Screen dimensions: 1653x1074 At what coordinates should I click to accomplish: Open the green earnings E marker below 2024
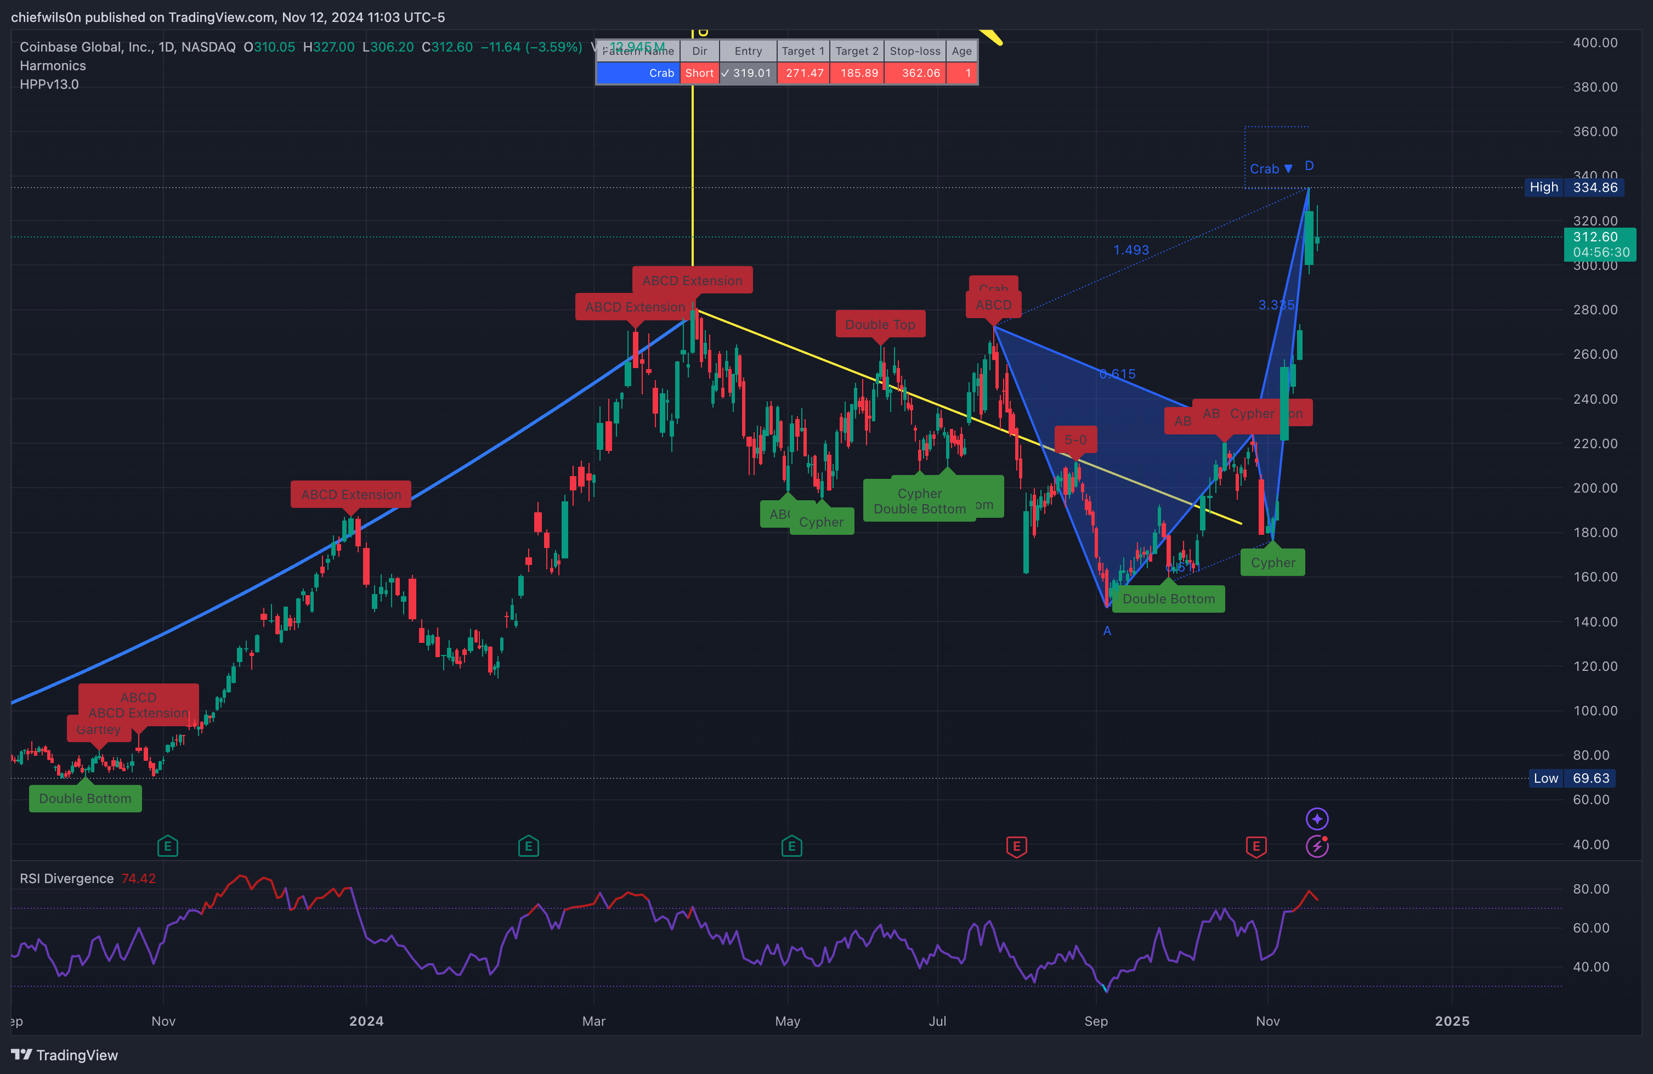[x=167, y=846]
